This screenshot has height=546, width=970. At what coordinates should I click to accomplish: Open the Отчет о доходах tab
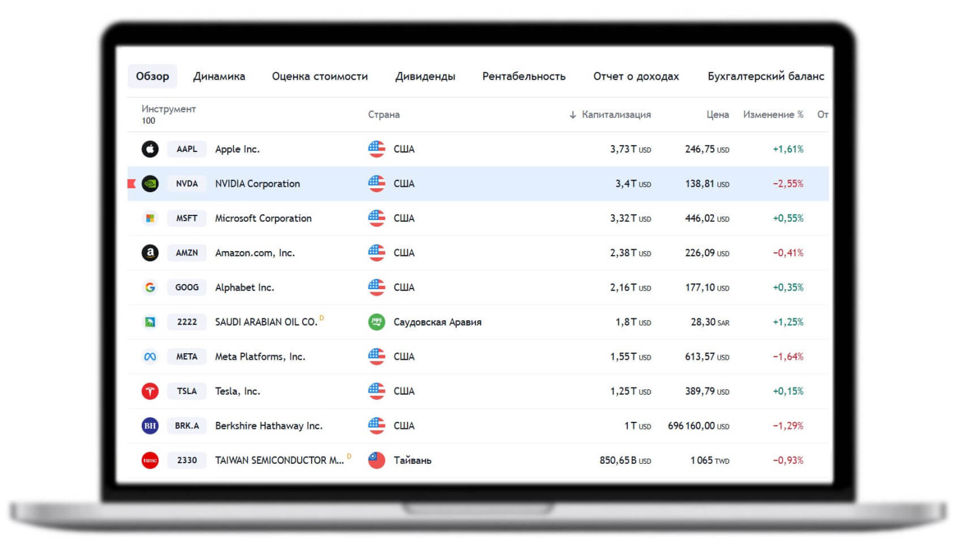[x=636, y=76]
